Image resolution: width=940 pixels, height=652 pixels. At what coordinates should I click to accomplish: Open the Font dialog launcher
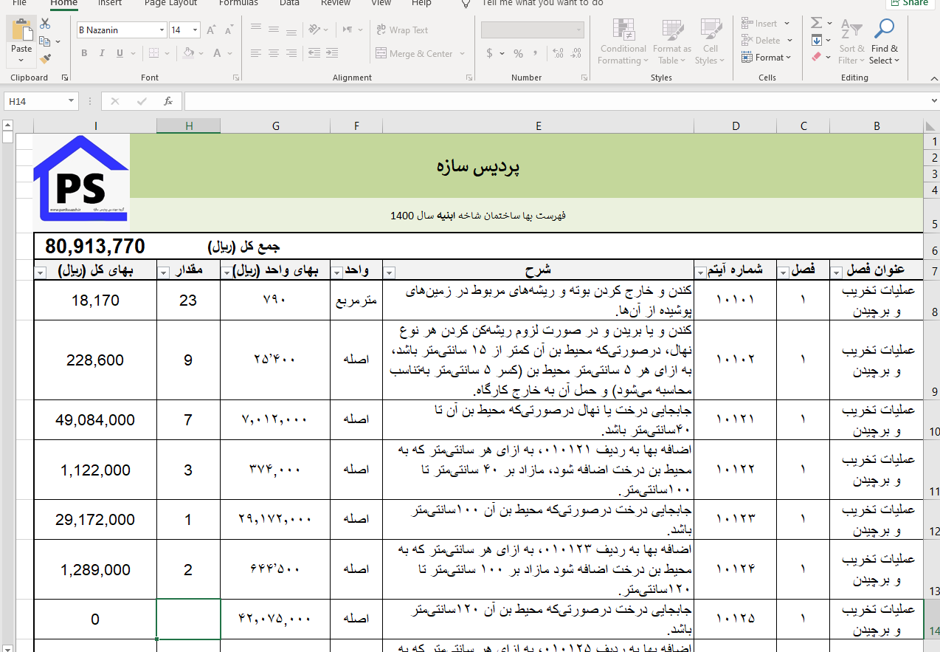(x=235, y=78)
